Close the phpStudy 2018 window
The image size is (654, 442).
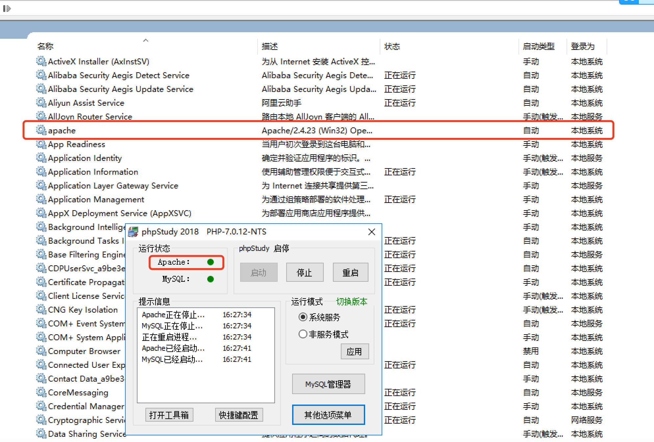[372, 232]
